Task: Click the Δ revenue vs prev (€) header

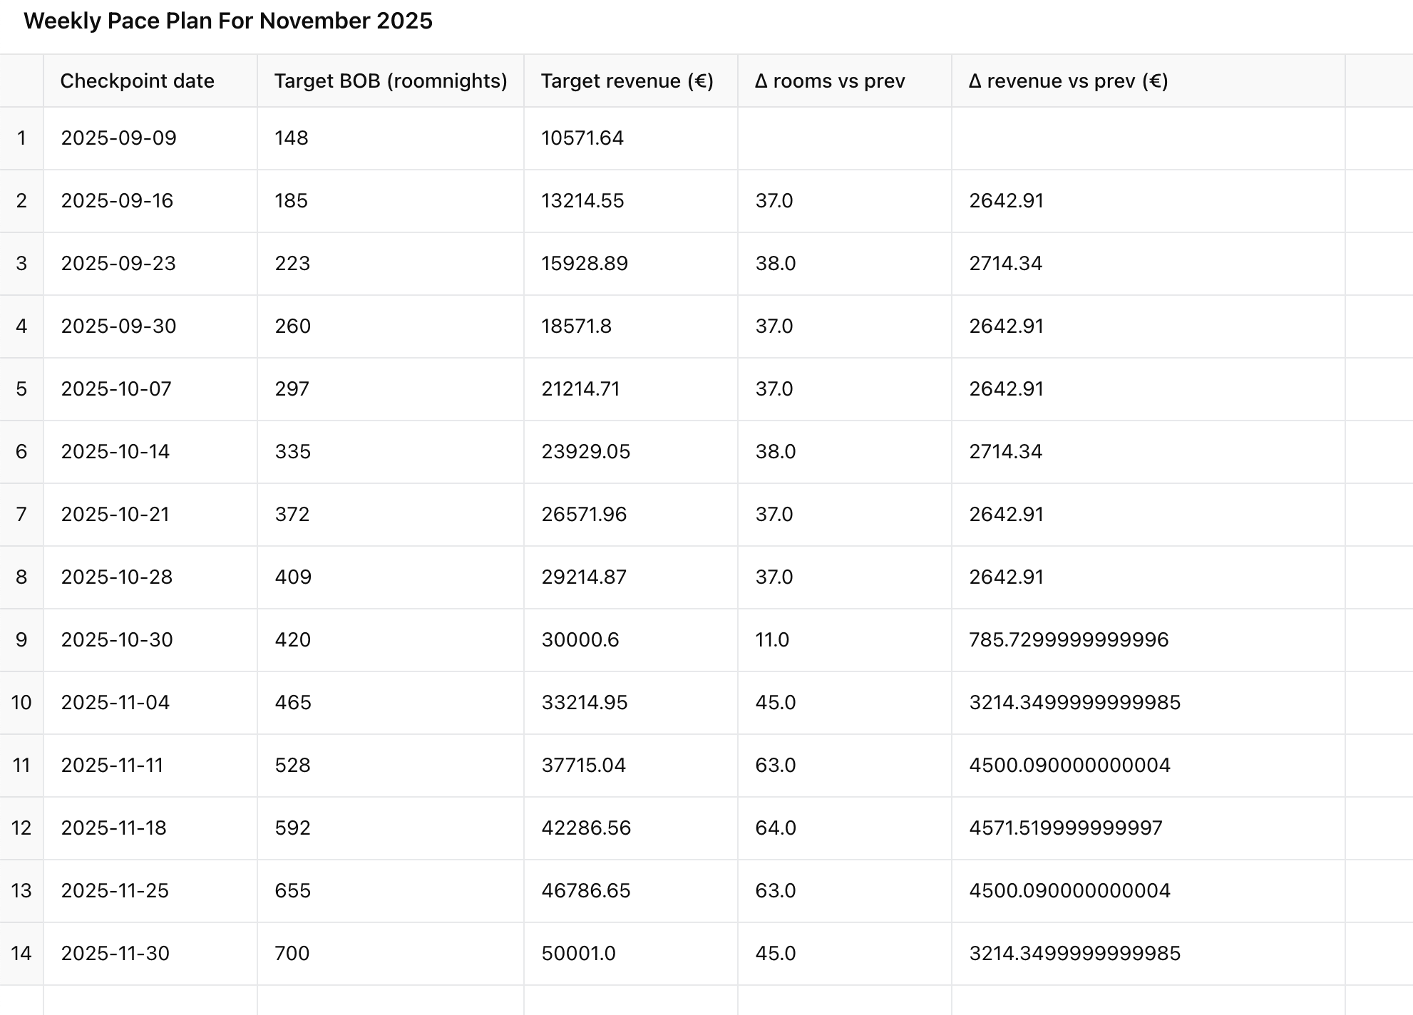Action: 1068,81
